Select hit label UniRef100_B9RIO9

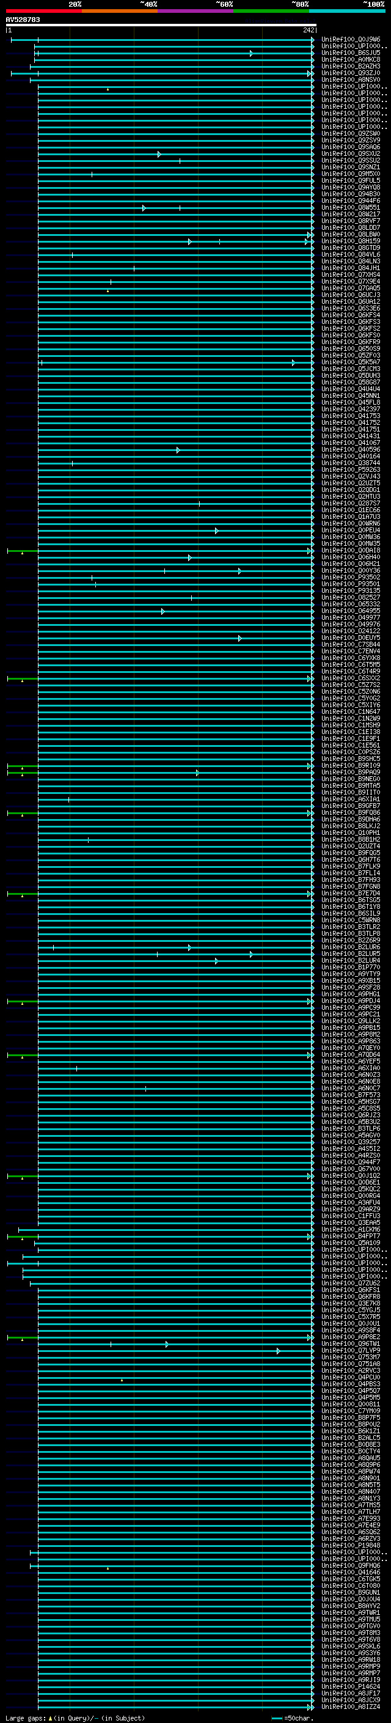(x=351, y=765)
